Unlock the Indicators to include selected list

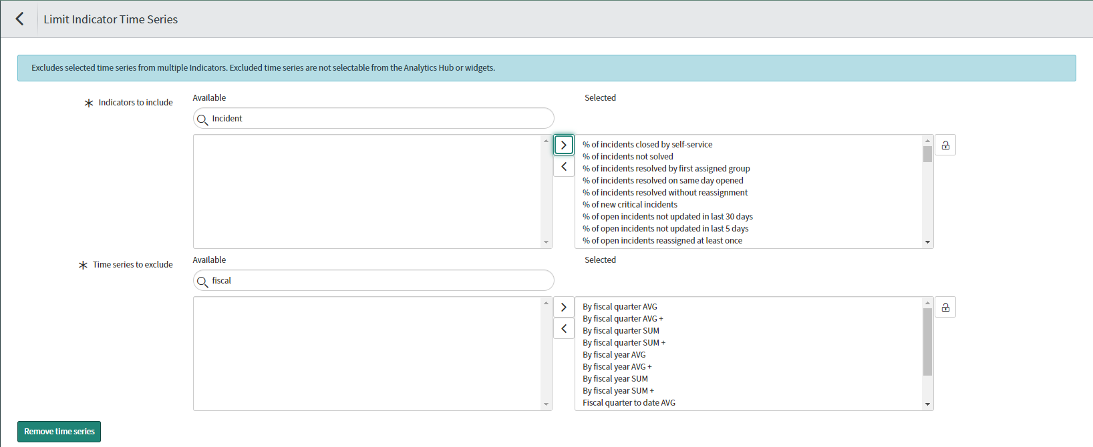click(945, 145)
